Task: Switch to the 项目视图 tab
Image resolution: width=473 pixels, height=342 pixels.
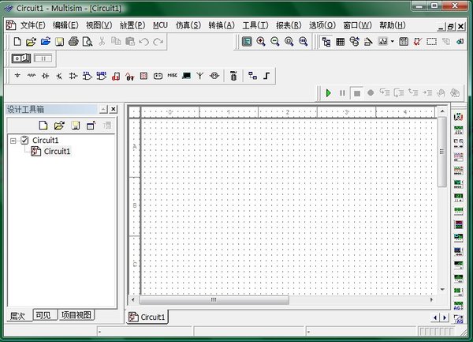Action: (x=76, y=315)
